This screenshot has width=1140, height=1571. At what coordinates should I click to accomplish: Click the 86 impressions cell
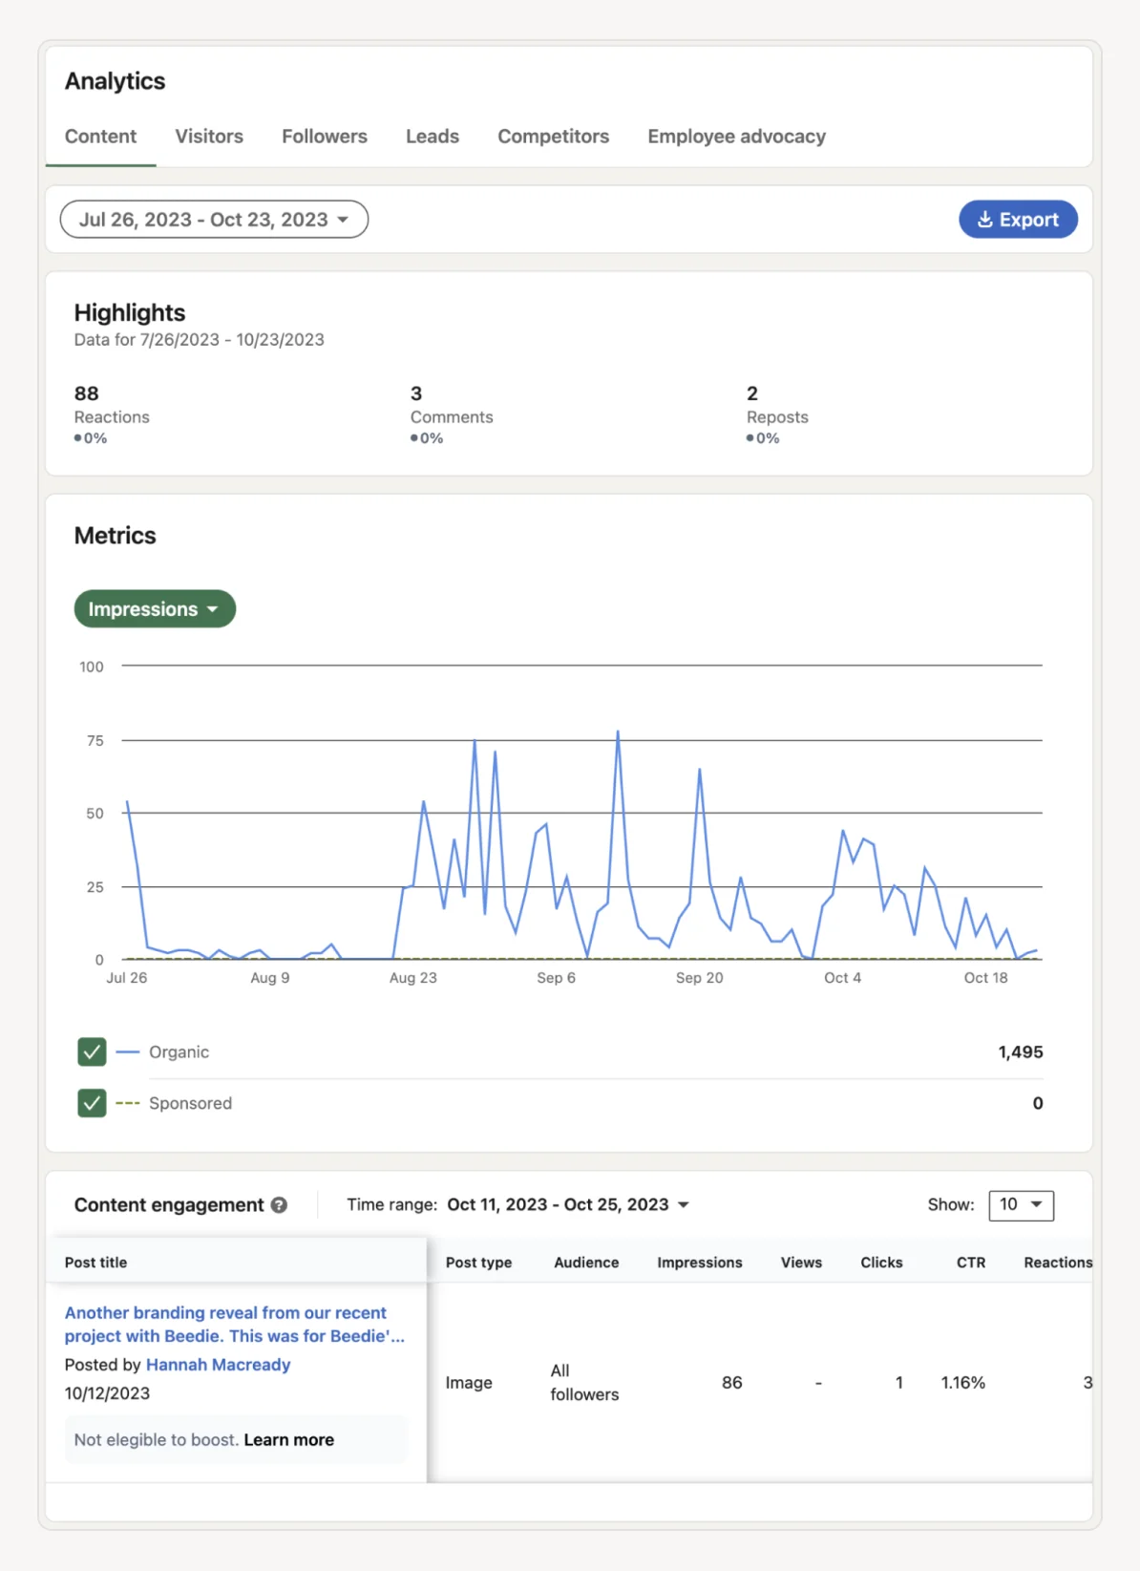coord(732,1383)
